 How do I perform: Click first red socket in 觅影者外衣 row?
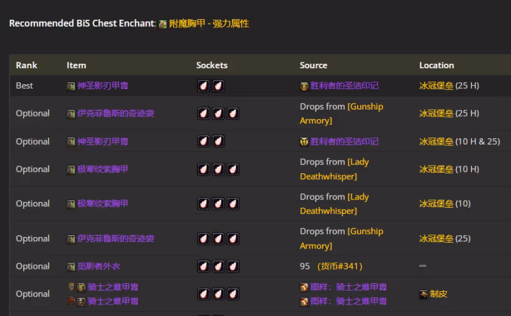coord(204,266)
